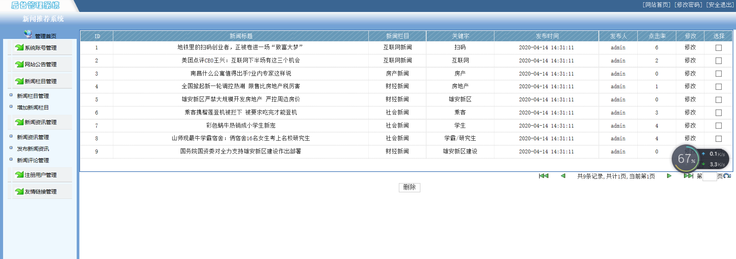736x259 pixels.
Task: Open 管理首页 in the sidebar
Action: tap(45, 36)
